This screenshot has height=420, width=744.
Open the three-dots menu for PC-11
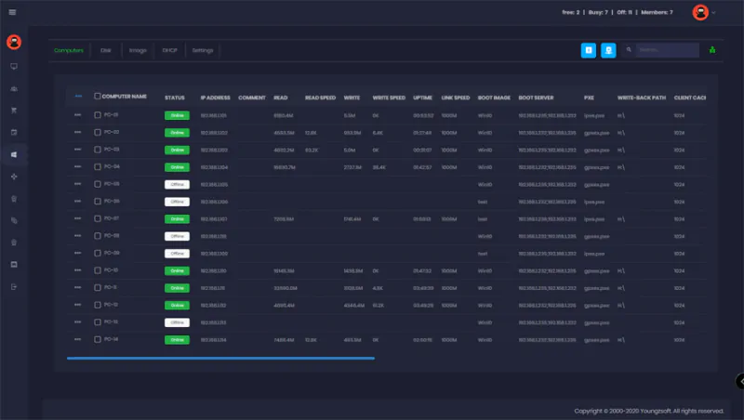pyautogui.click(x=78, y=287)
